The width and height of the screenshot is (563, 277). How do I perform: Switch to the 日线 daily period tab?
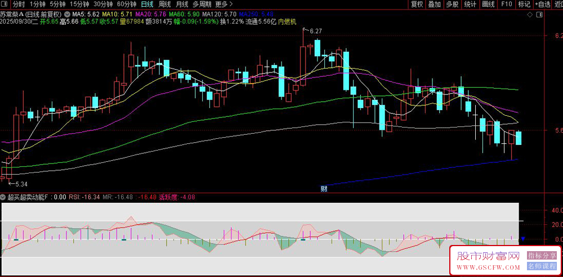(x=146, y=4)
